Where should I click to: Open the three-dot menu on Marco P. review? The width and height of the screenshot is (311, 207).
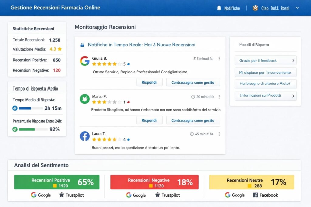(219, 97)
